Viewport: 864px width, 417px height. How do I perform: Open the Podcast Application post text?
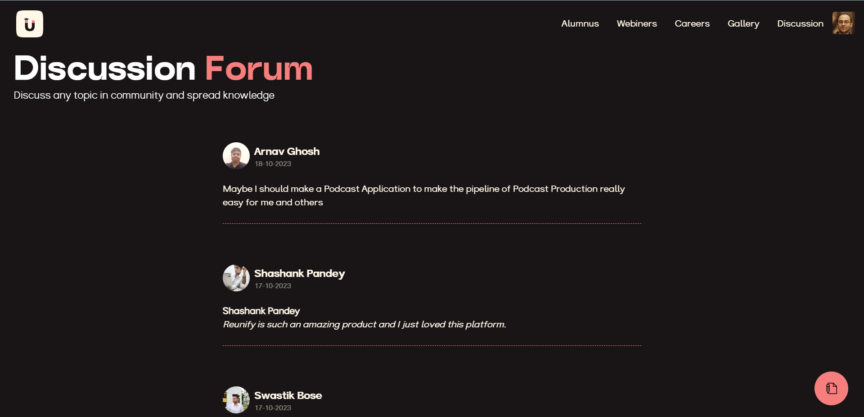point(423,195)
